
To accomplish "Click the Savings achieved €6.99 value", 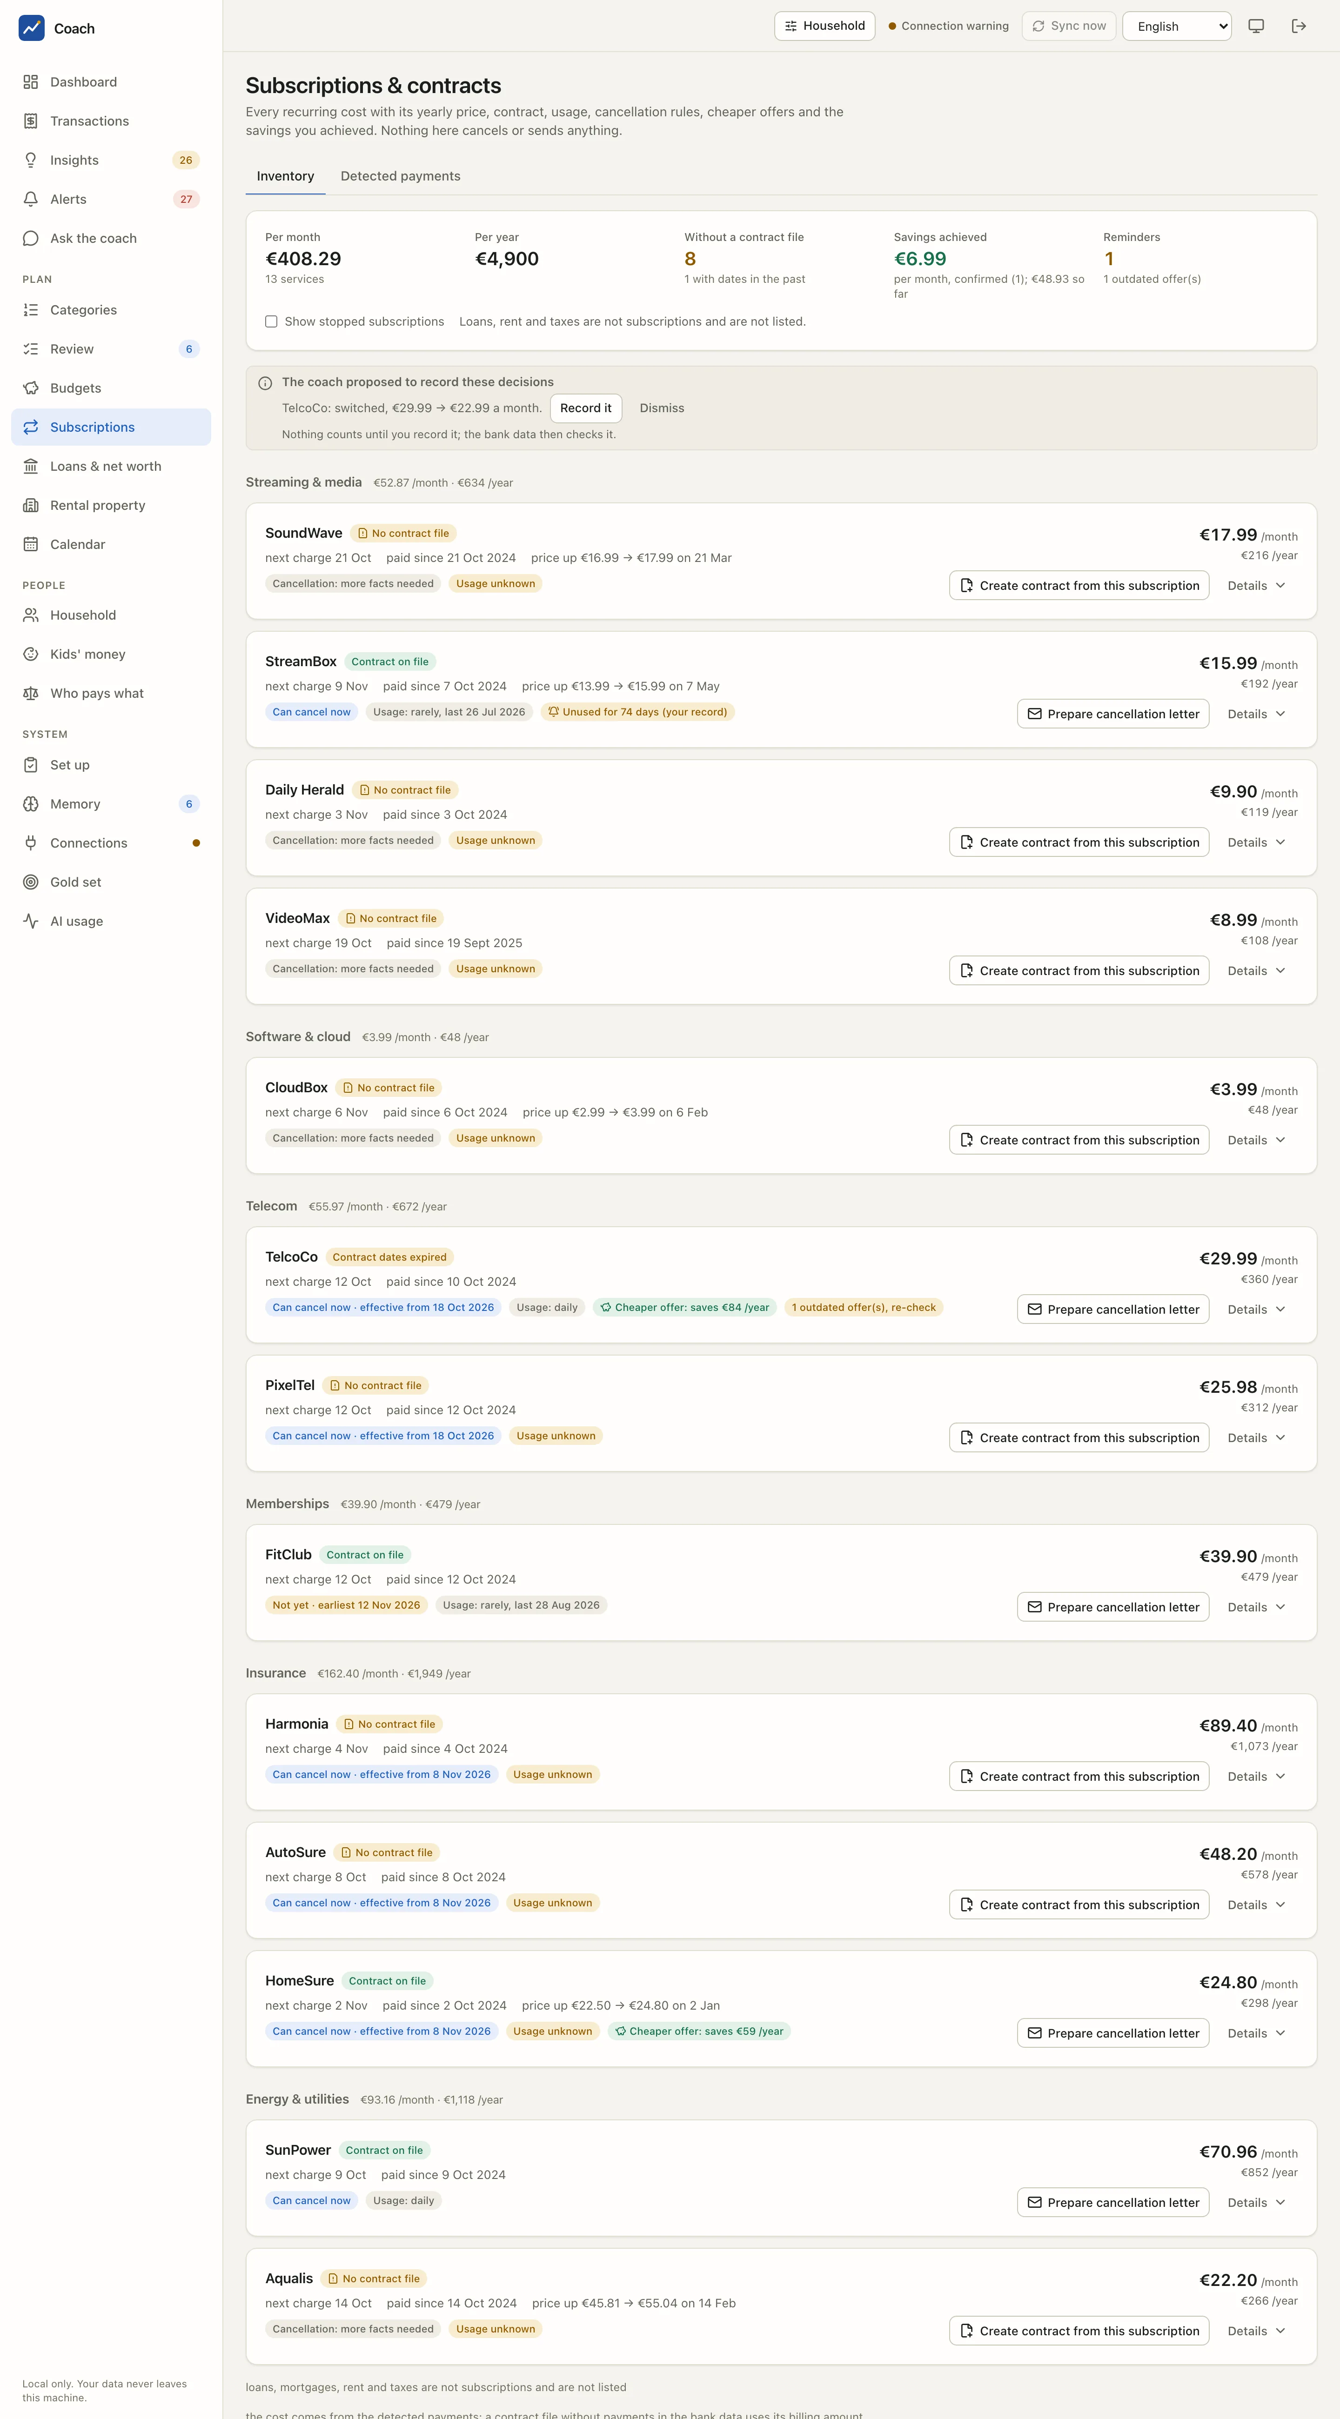I will 920,259.
